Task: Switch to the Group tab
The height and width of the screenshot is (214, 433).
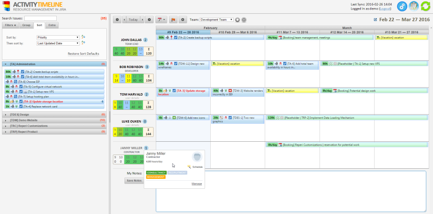Action: (26, 25)
